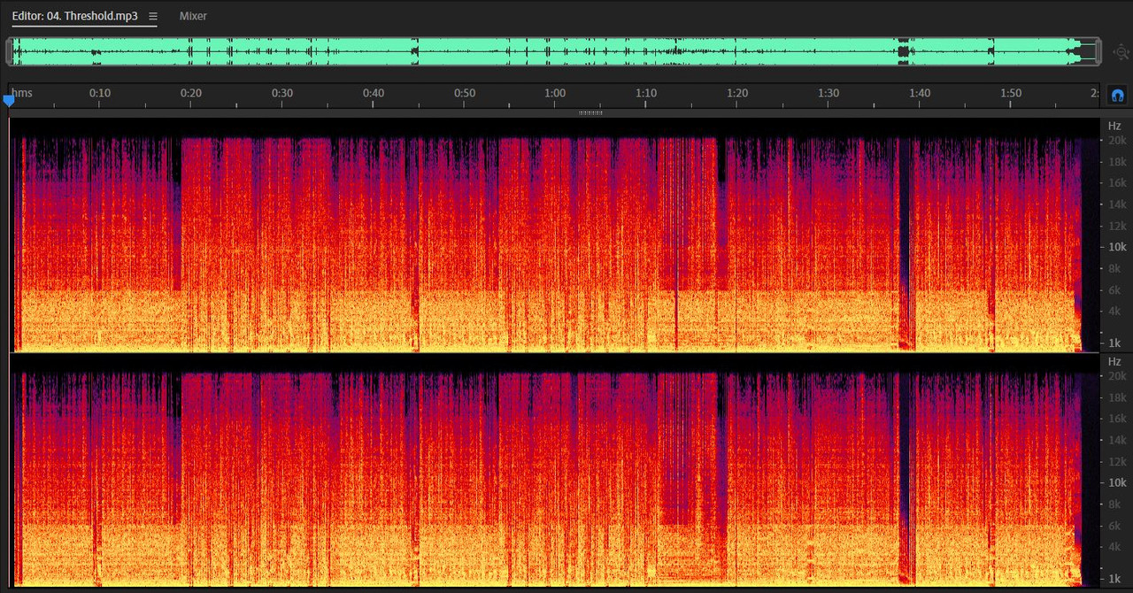Click the 1:50 mark on the timeline ruler

coord(1011,93)
